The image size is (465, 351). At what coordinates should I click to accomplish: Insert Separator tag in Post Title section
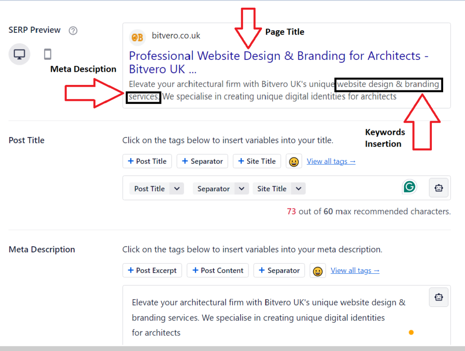tap(202, 161)
